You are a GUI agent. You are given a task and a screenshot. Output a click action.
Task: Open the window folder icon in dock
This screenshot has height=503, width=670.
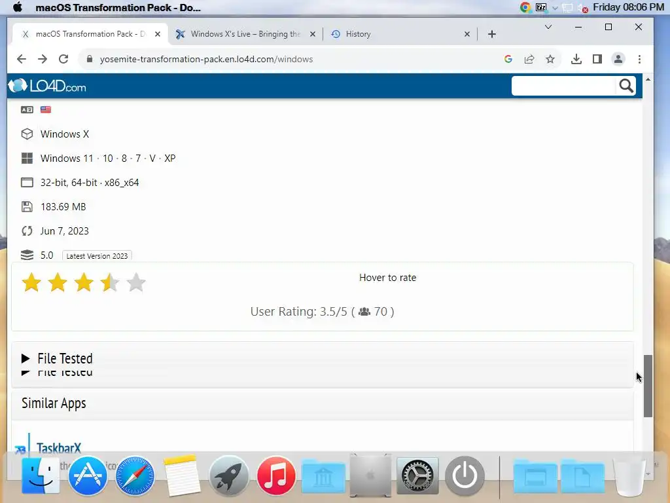pos(535,477)
